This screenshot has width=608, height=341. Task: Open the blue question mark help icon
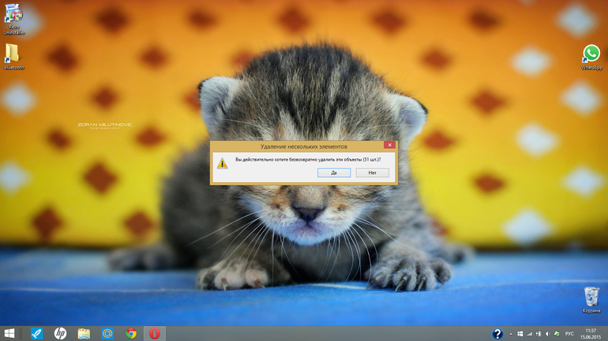tap(497, 334)
